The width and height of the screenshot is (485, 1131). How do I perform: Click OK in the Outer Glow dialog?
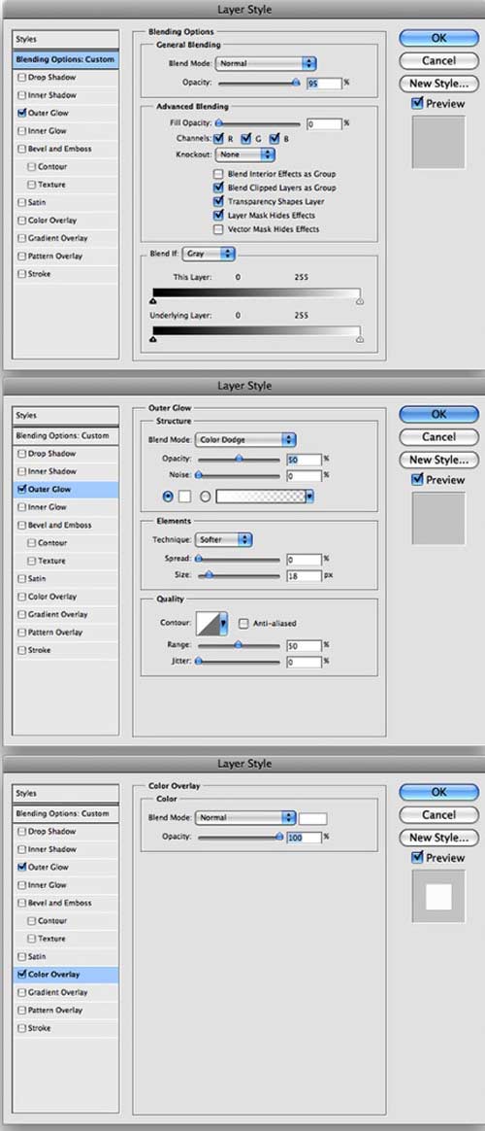click(439, 414)
